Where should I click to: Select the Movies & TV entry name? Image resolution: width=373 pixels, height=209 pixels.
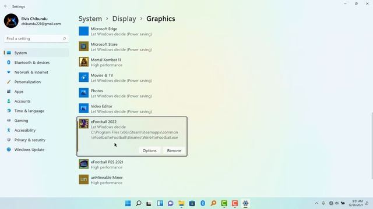point(102,75)
